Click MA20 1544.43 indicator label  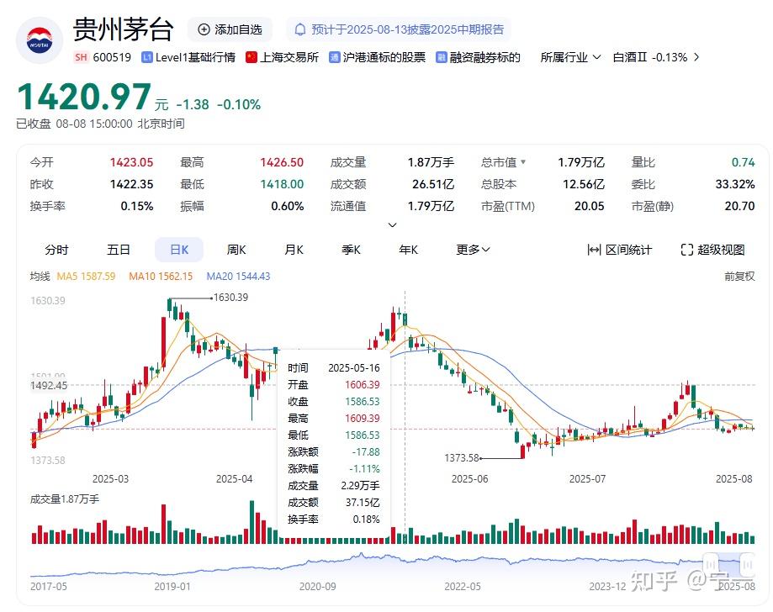[x=238, y=277]
